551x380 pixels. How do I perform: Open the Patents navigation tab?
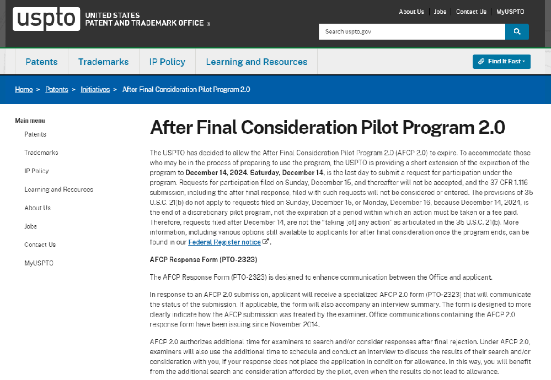coord(41,62)
